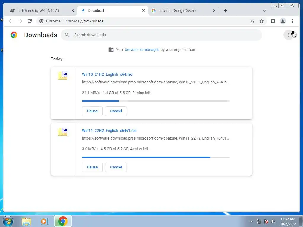Show hidden system tray icons
Image resolution: width=303 pixels, height=227 pixels.
[x=252, y=221]
